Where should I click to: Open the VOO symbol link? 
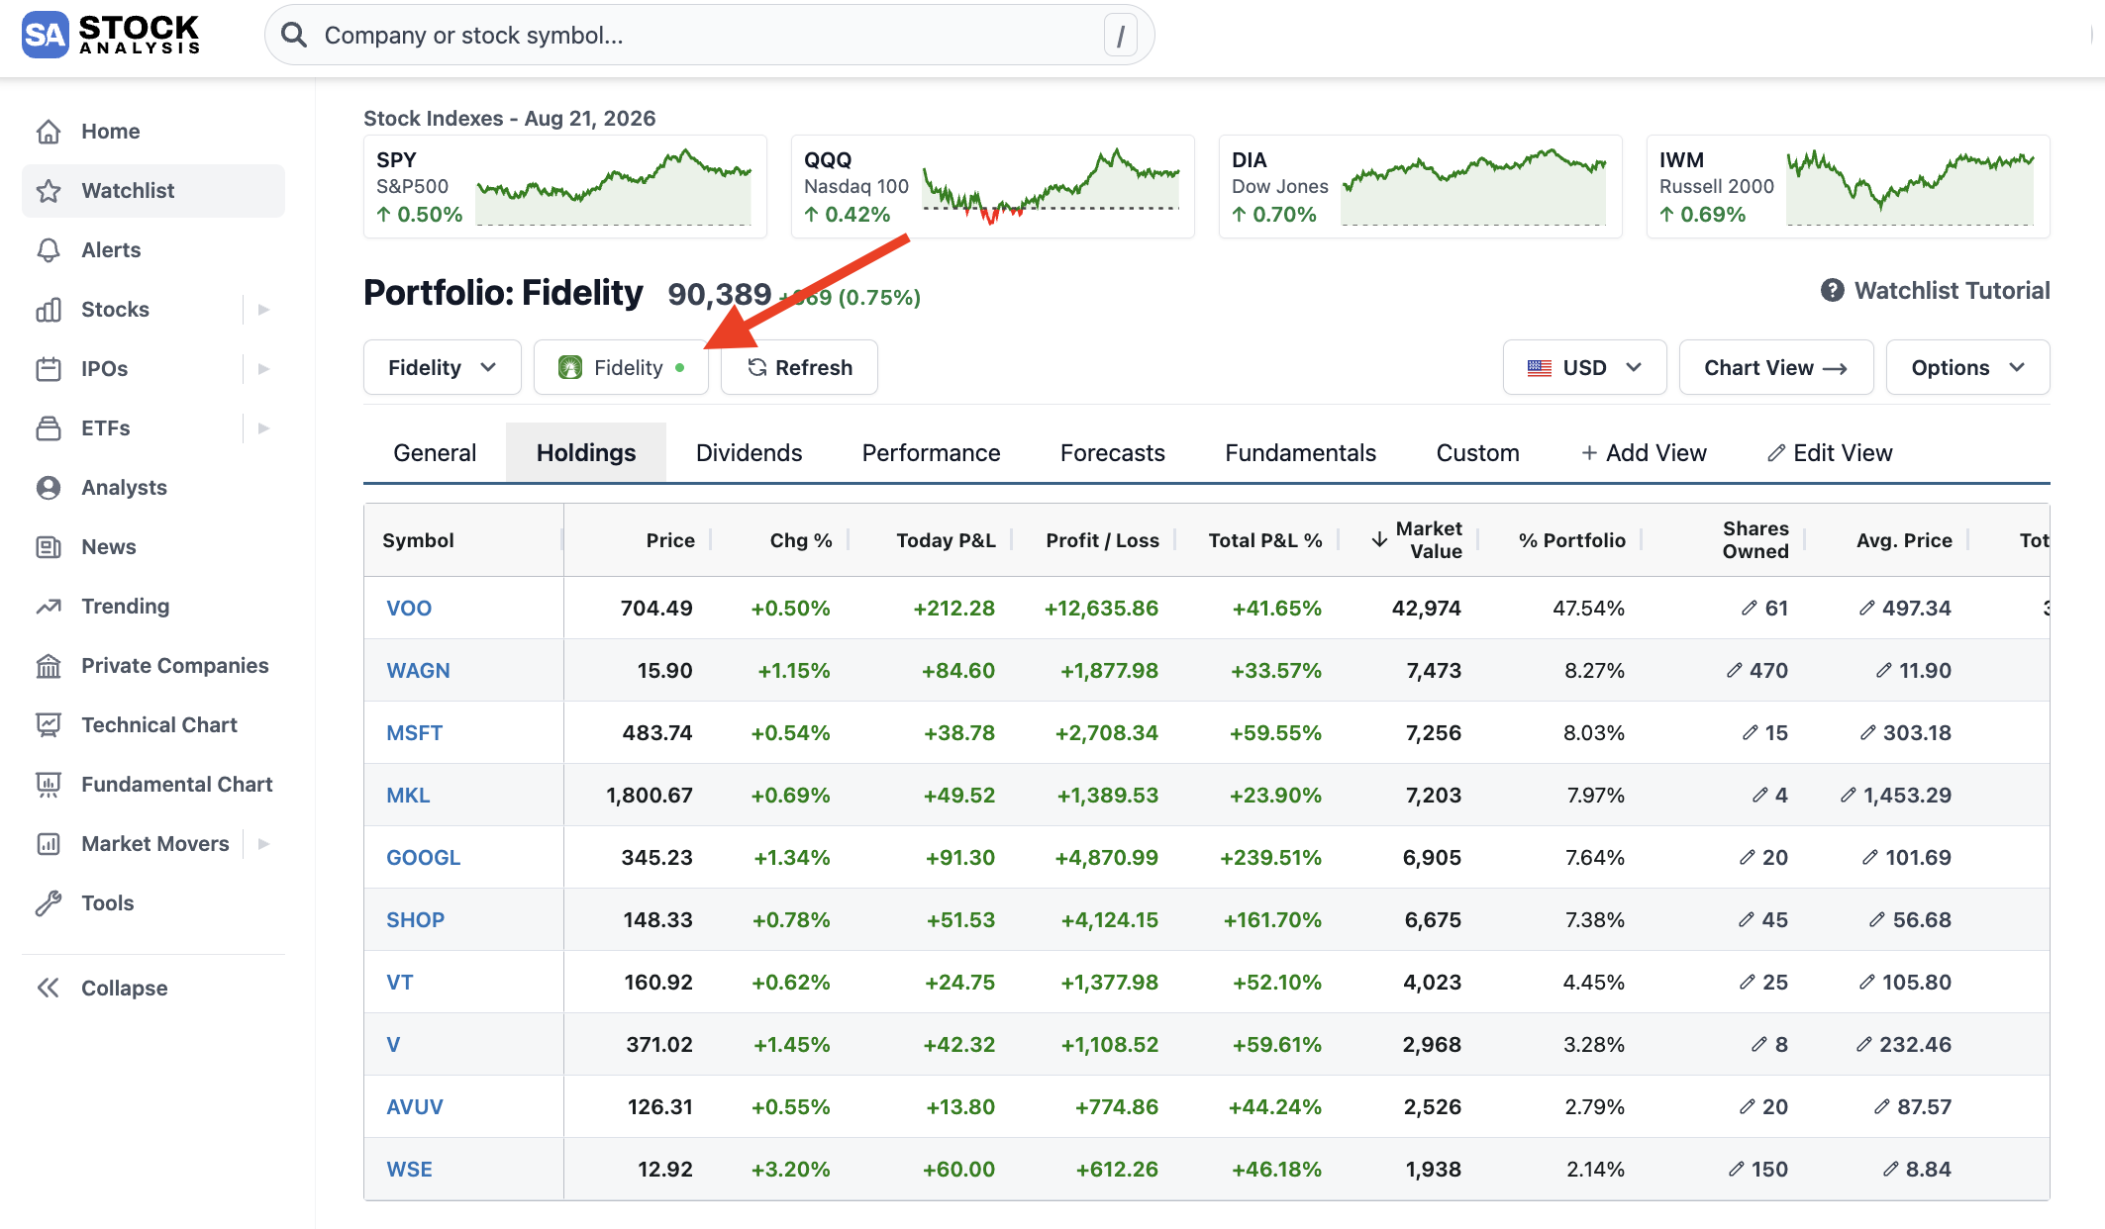[x=409, y=608]
